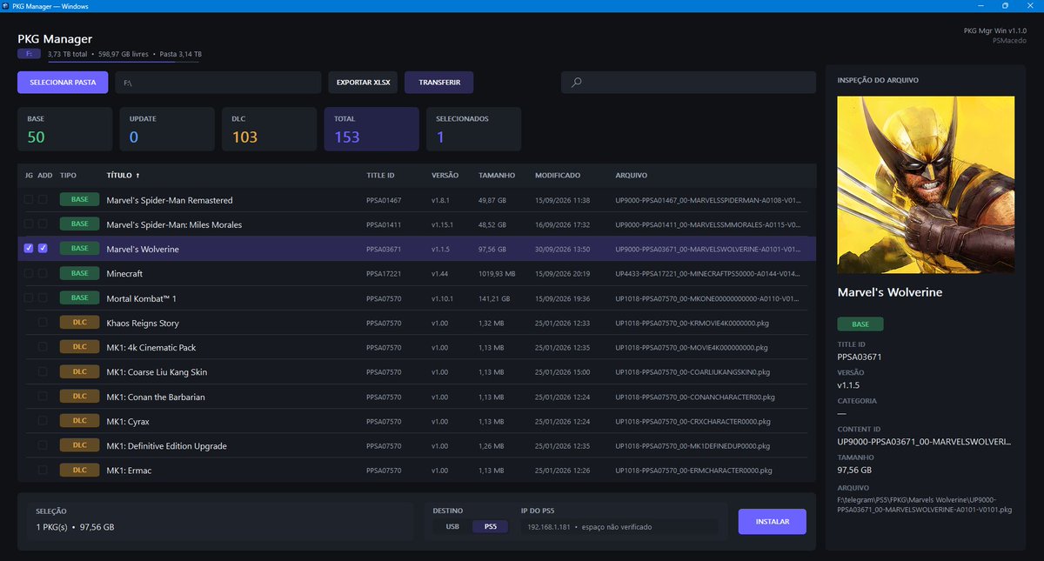Click the size cell 141,21 GB
The width and height of the screenshot is (1044, 561).
point(494,298)
